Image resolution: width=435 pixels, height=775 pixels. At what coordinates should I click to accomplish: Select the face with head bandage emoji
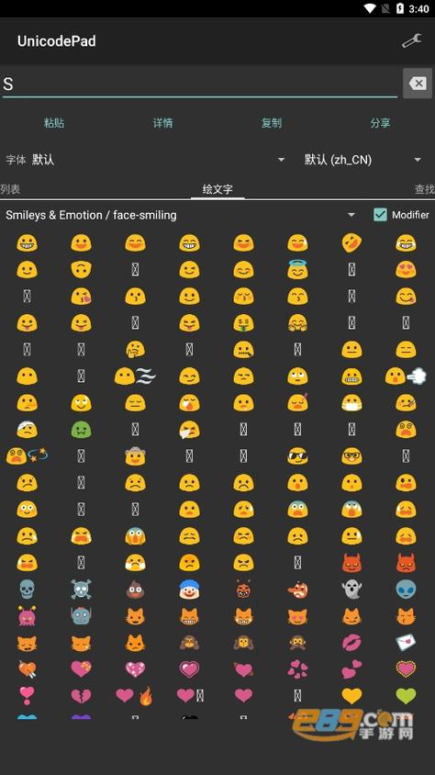(27, 430)
